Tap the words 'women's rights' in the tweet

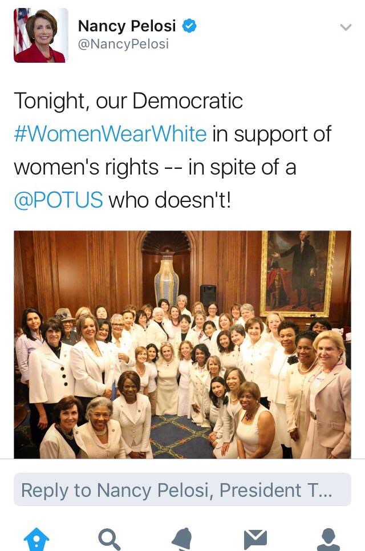point(87,167)
